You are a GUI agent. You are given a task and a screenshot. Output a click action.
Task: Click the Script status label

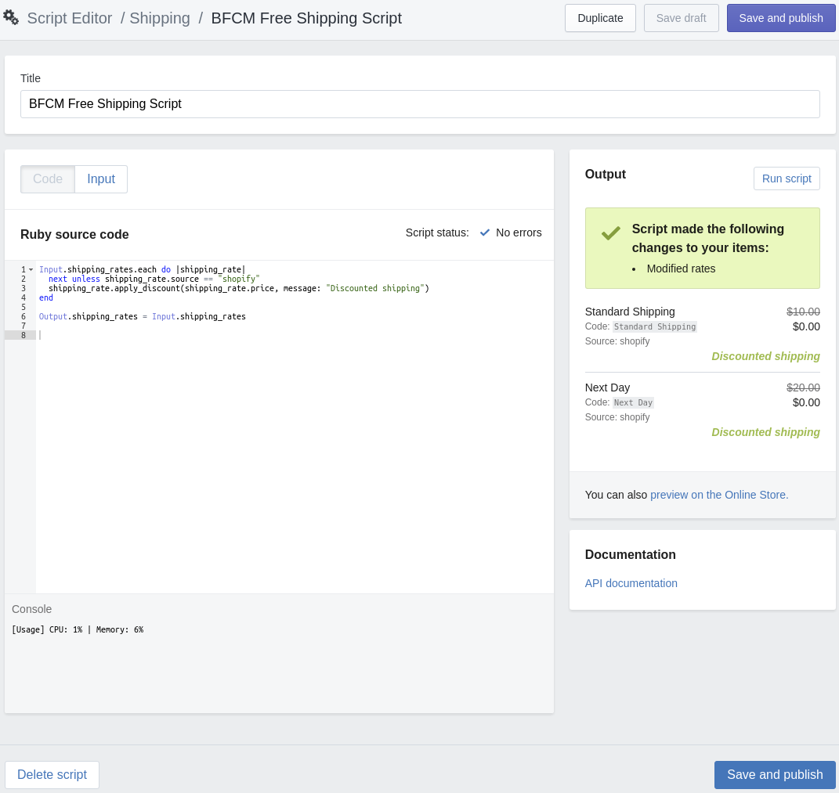[x=437, y=232]
